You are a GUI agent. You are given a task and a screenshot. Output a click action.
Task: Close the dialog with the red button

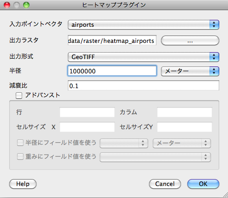click(7, 5)
